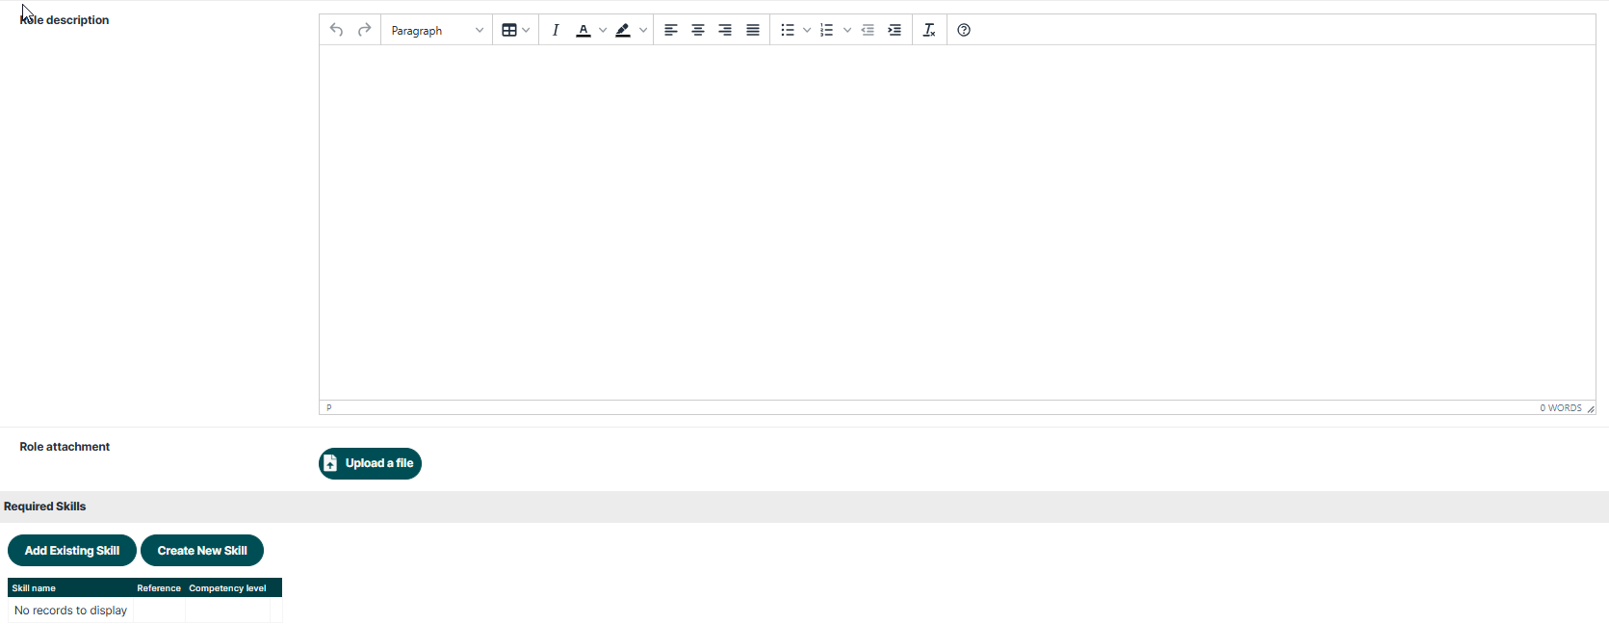Image resolution: width=1609 pixels, height=624 pixels.
Task: Click the undo arrow icon
Action: [336, 30]
